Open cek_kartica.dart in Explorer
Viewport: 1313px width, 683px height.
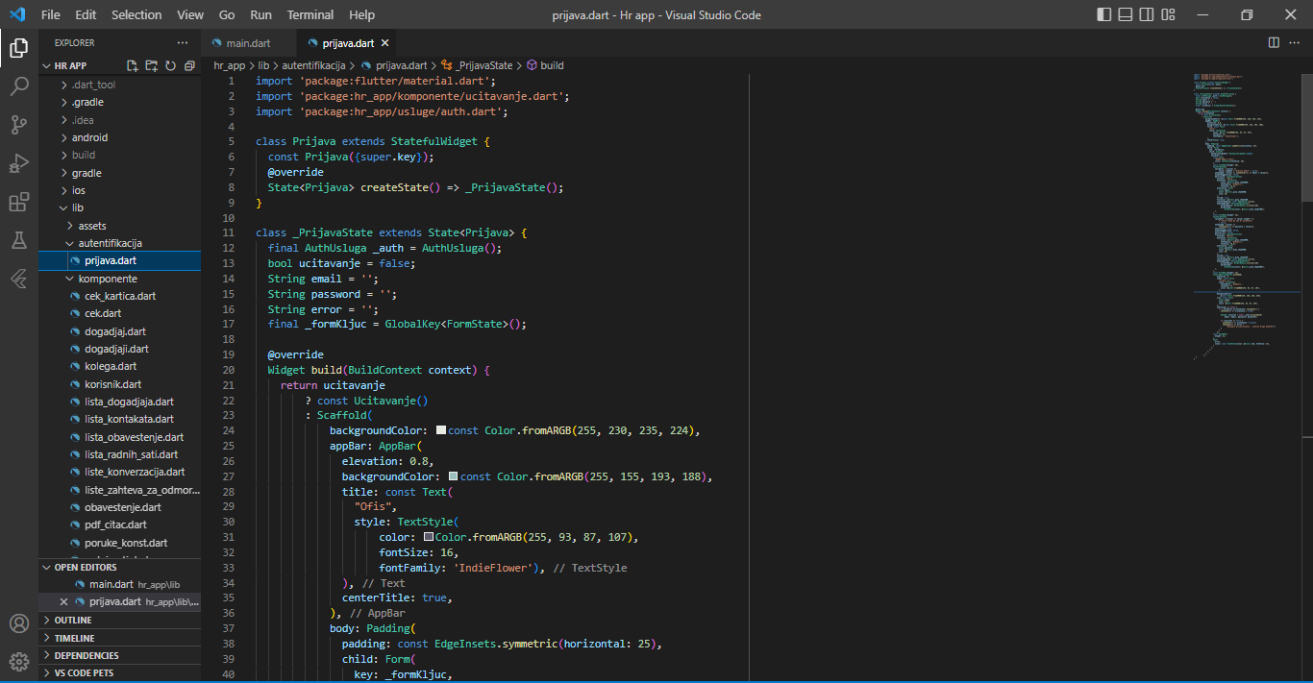[x=120, y=296]
